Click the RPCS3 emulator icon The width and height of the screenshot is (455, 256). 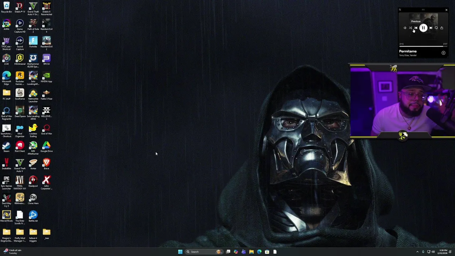tap(46, 60)
